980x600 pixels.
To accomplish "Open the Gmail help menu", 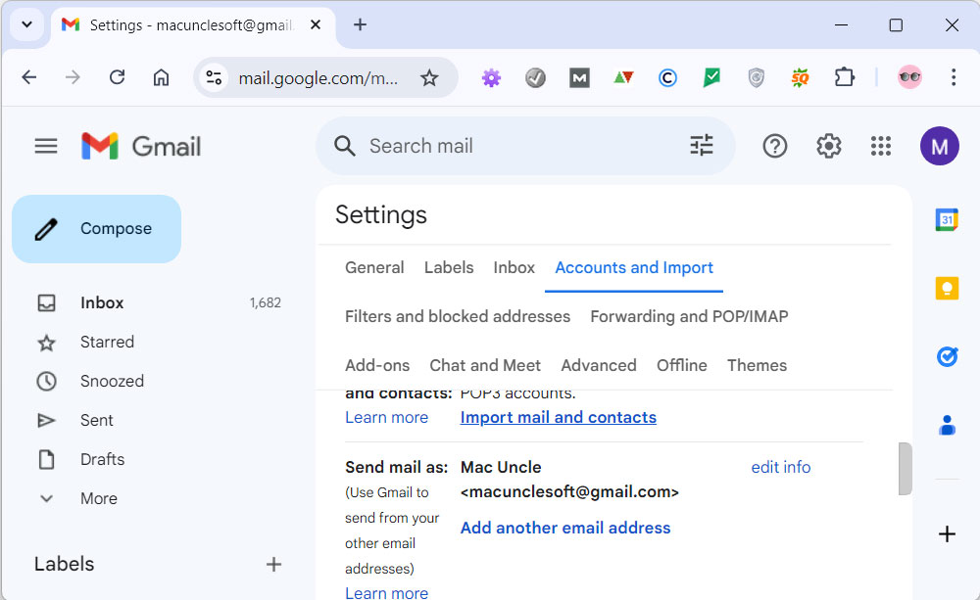I will point(774,145).
